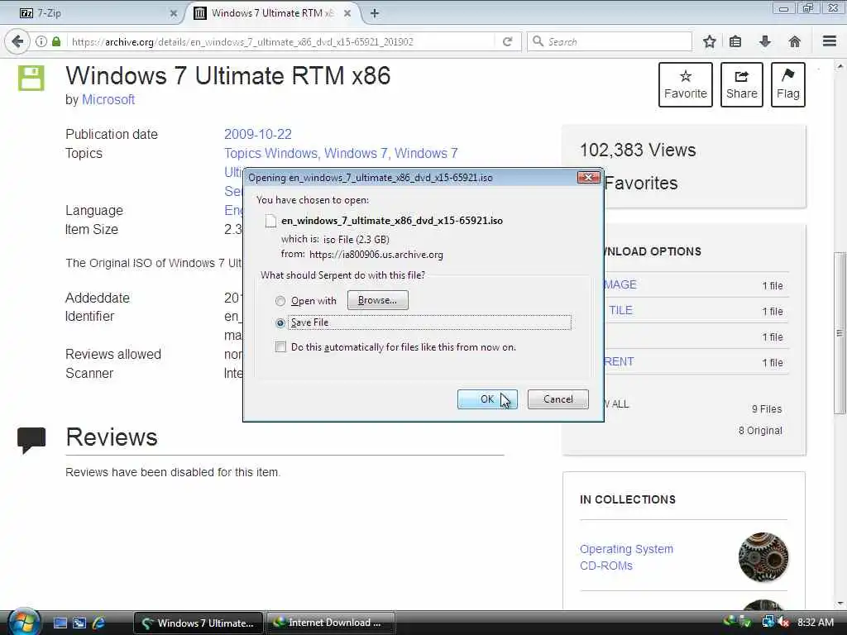Open the Microsoft author link
Screen dimensions: 847x635
[108, 100]
